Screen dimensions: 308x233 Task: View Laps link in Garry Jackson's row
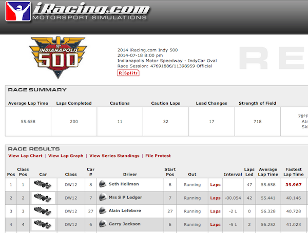215,225
